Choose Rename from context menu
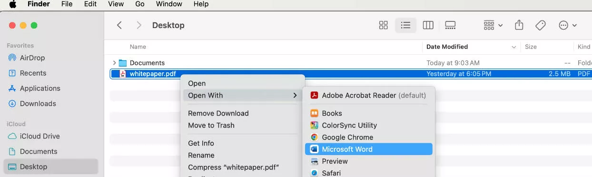592x177 pixels. point(242,155)
